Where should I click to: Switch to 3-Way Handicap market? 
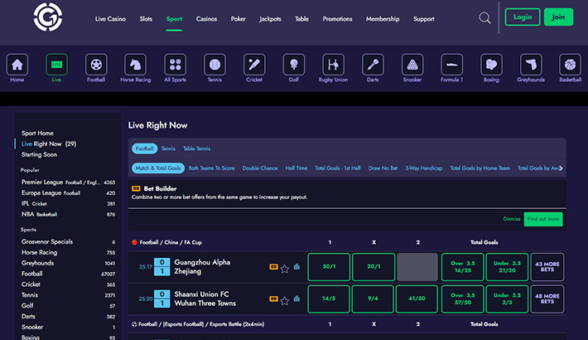click(x=424, y=168)
